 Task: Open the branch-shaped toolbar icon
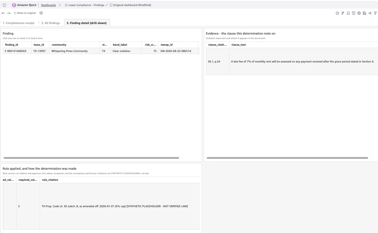tap(343, 13)
